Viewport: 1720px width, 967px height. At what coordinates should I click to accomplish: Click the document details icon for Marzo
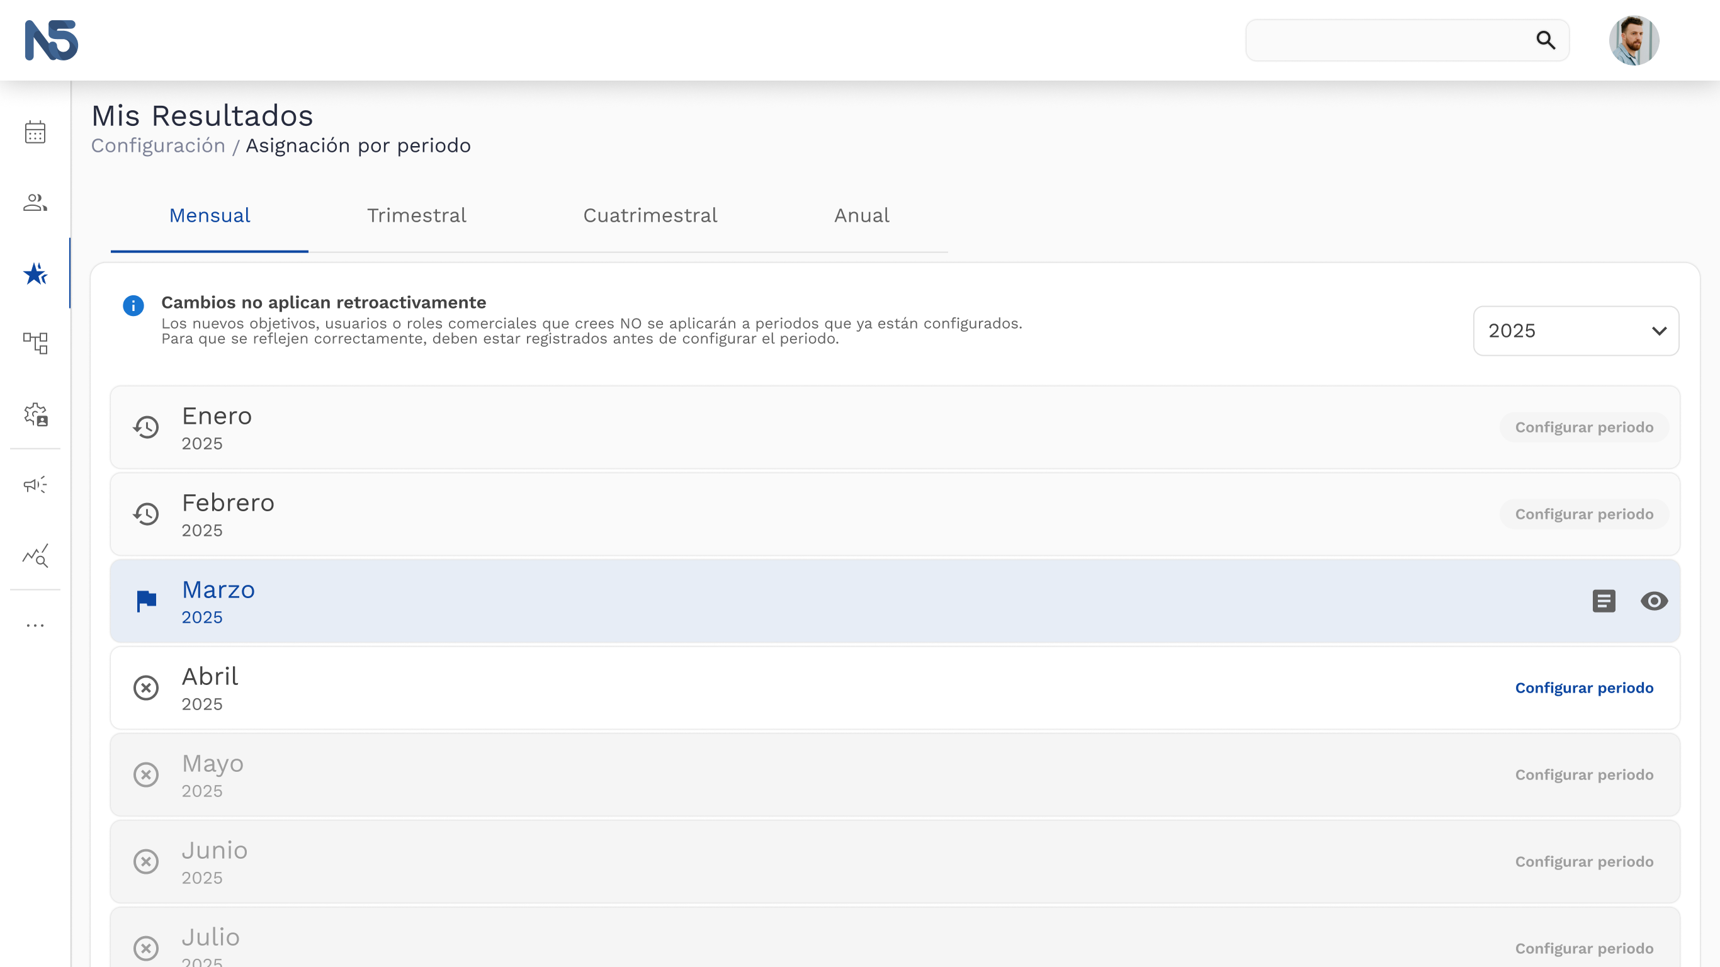(1604, 601)
